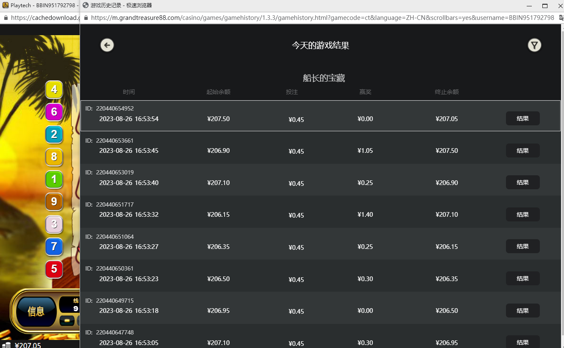Click ending balance ¥206.50
This screenshot has height=348, width=564.
tap(447, 311)
